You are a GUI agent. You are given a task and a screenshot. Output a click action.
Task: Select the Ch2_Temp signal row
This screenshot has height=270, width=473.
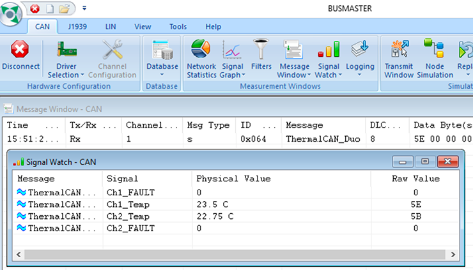(x=236, y=216)
